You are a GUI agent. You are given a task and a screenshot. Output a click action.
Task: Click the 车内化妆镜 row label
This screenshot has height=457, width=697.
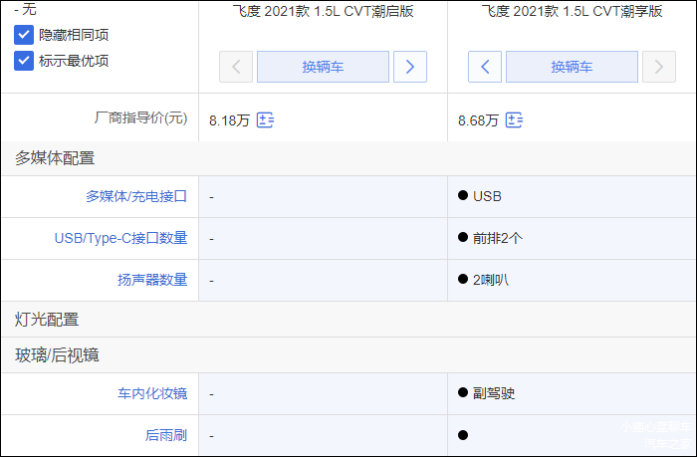[x=152, y=393]
